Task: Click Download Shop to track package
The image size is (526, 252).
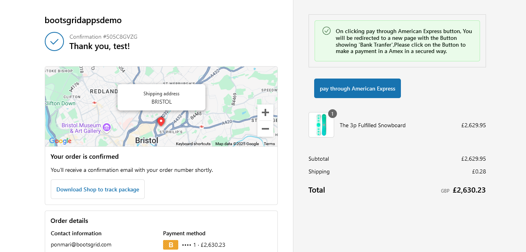Action: tap(98, 189)
